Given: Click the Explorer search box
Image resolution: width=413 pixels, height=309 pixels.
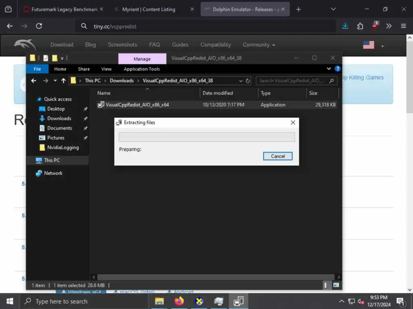Looking at the screenshot, I should point(296,80).
